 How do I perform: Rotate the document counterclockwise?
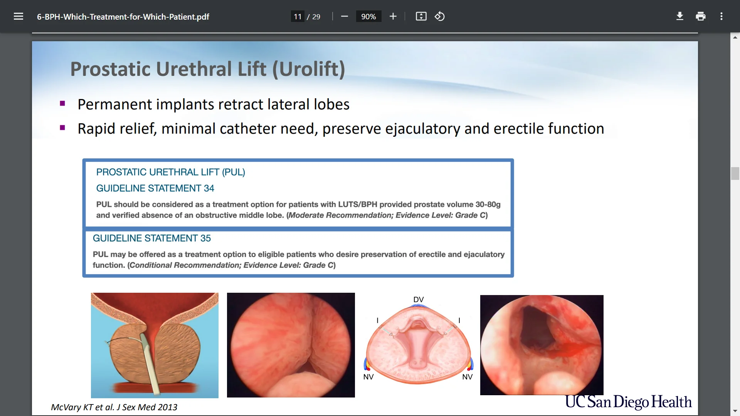(440, 17)
